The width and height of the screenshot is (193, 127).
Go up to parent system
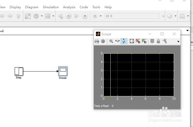pyautogui.click(x=18, y=16)
